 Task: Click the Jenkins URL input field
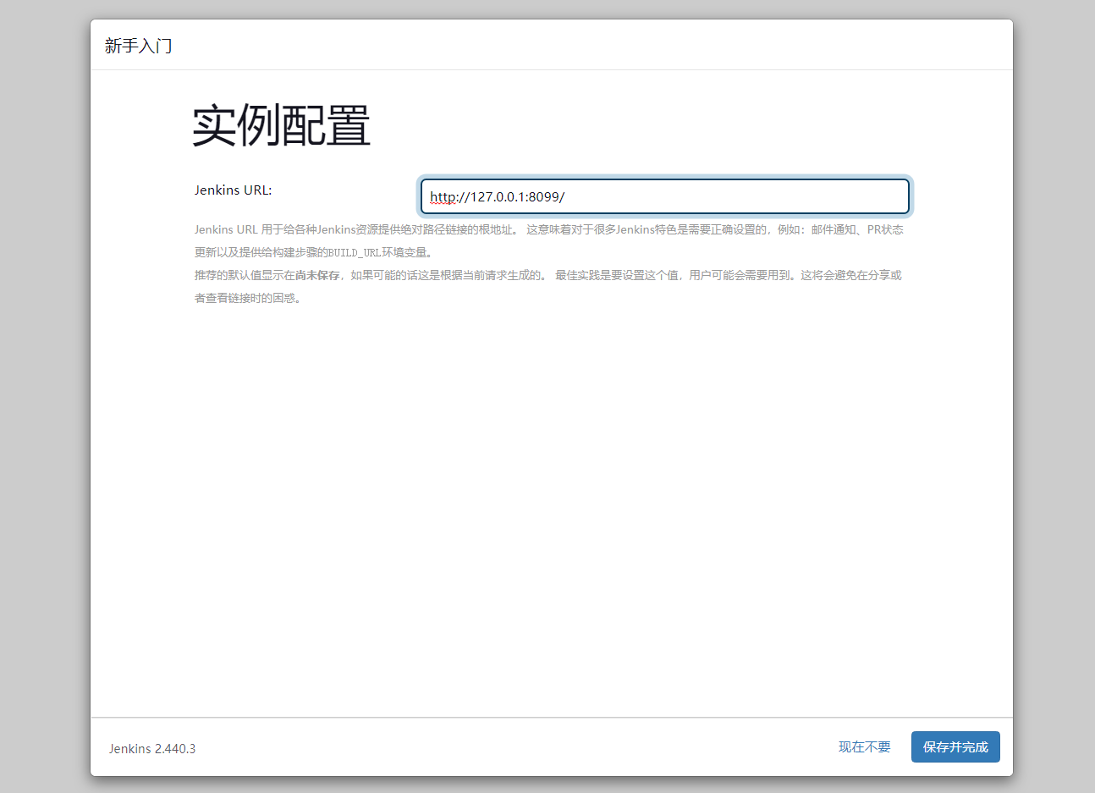click(x=665, y=196)
